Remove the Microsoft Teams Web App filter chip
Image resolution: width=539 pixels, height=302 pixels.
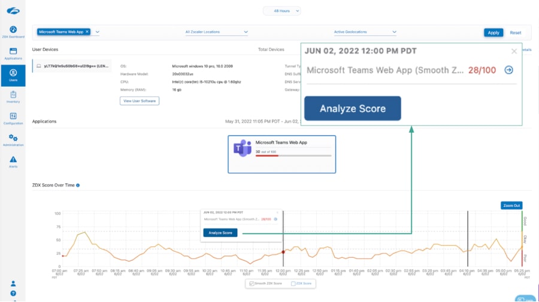[x=87, y=32]
